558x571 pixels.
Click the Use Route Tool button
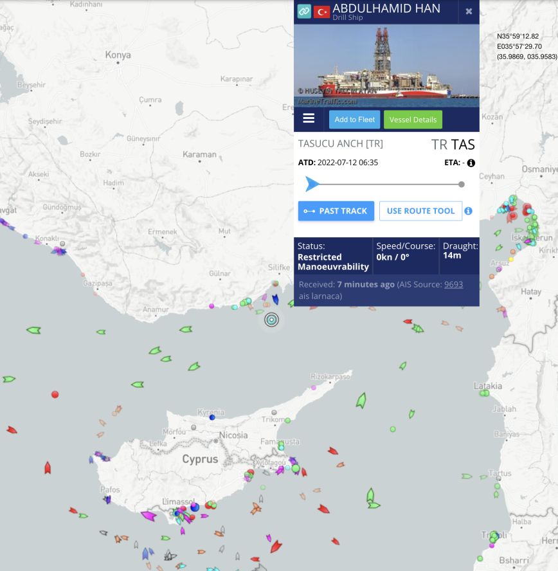pos(420,211)
